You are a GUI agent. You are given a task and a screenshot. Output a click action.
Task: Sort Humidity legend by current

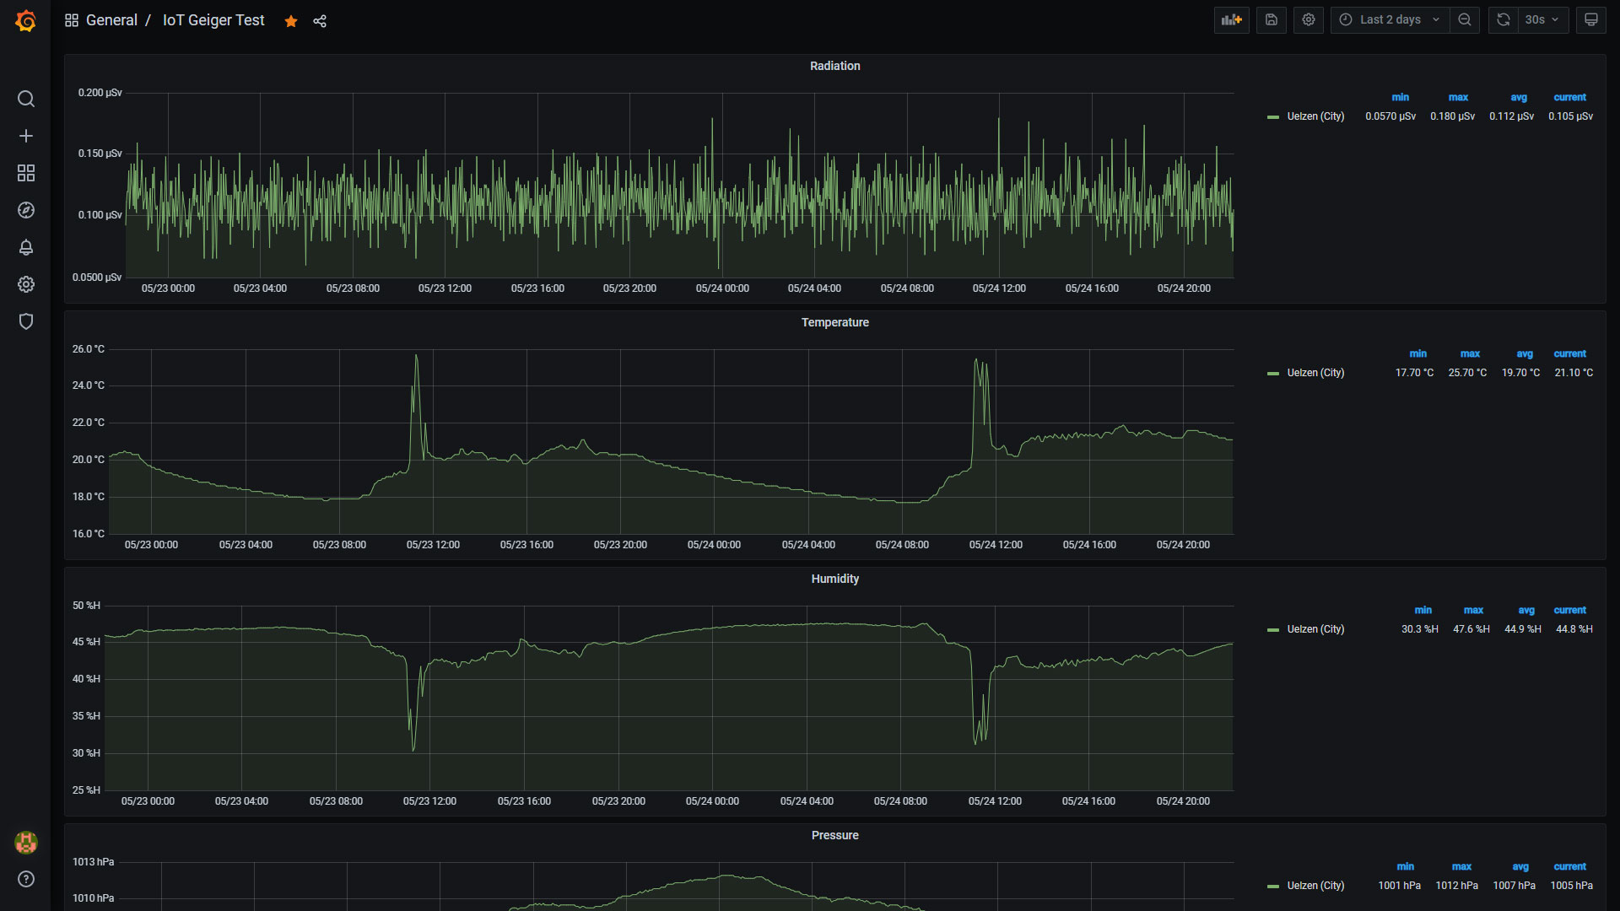coord(1570,611)
